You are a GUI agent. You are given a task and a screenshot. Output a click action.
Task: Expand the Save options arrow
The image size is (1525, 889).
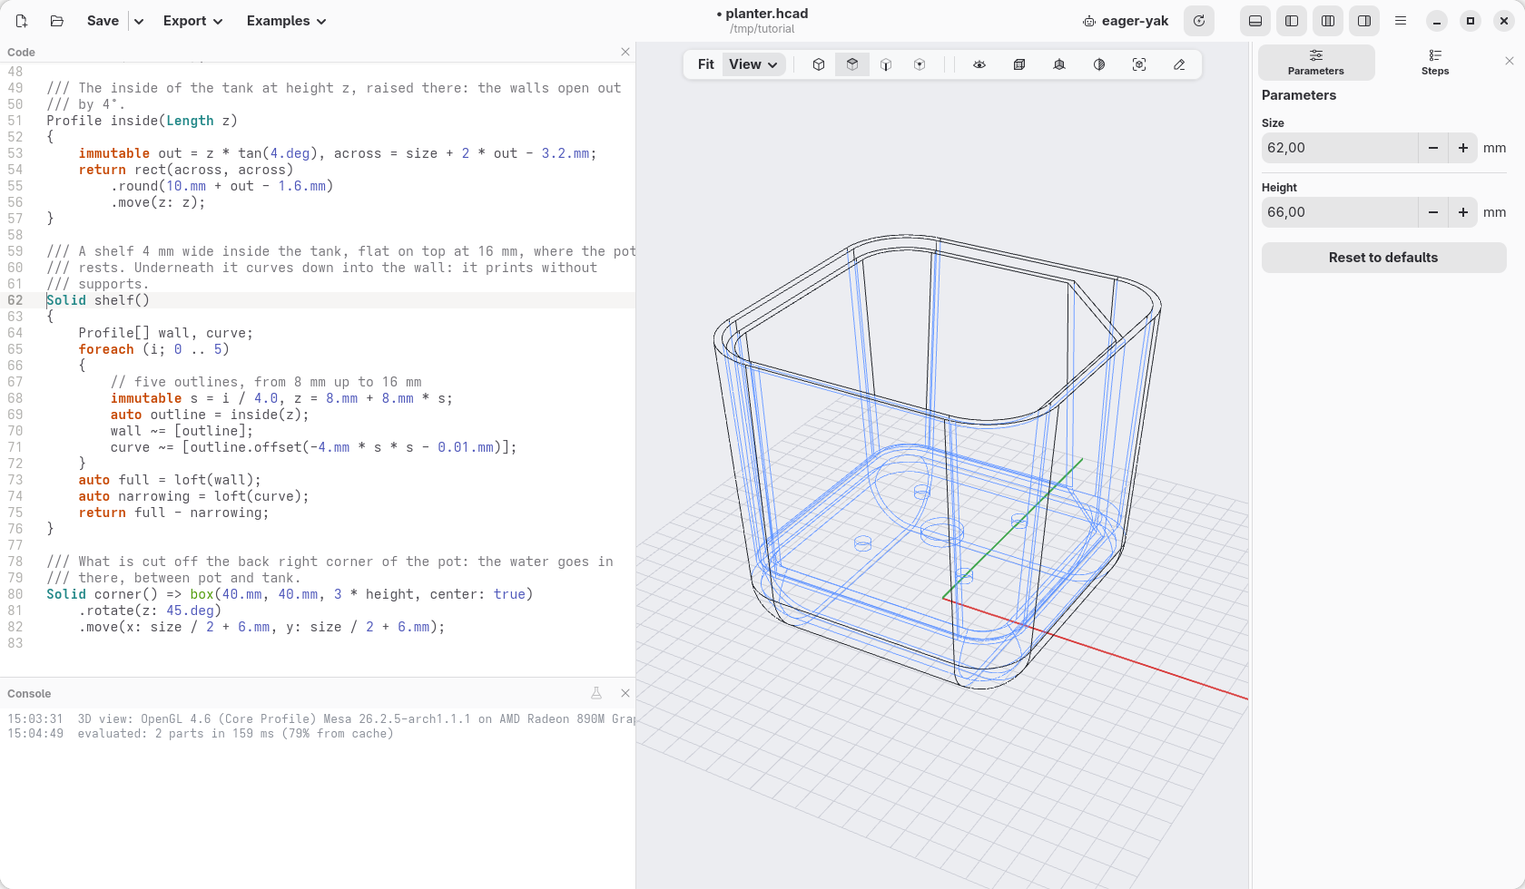(x=139, y=21)
